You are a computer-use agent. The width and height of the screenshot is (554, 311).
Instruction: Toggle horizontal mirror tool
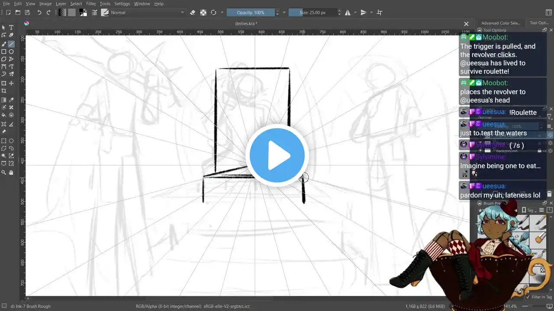(x=348, y=13)
